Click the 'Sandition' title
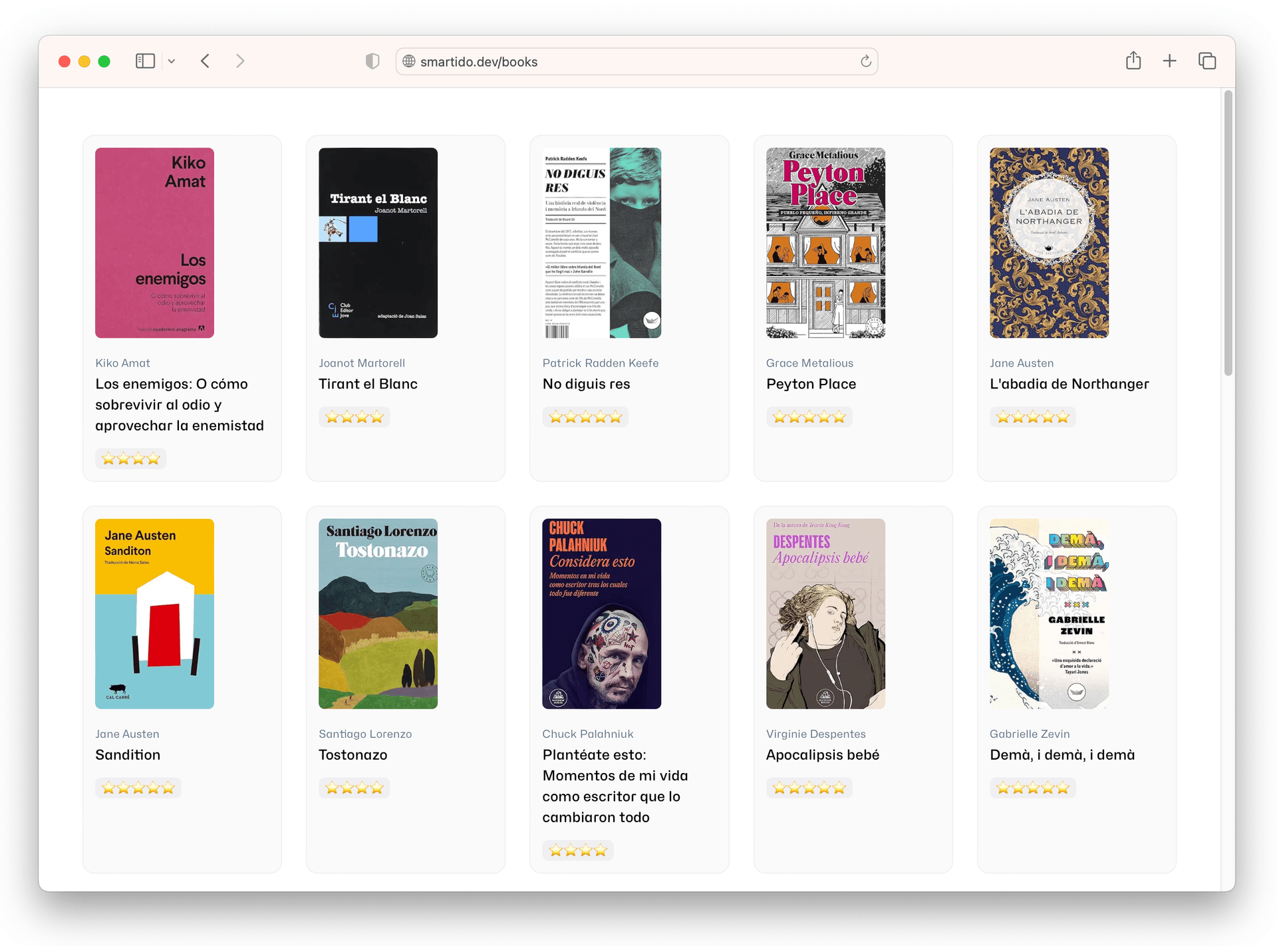This screenshot has width=1277, height=946. (128, 754)
